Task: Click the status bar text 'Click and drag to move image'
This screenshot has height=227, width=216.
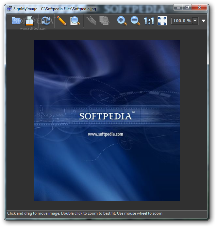Action: coord(33,213)
